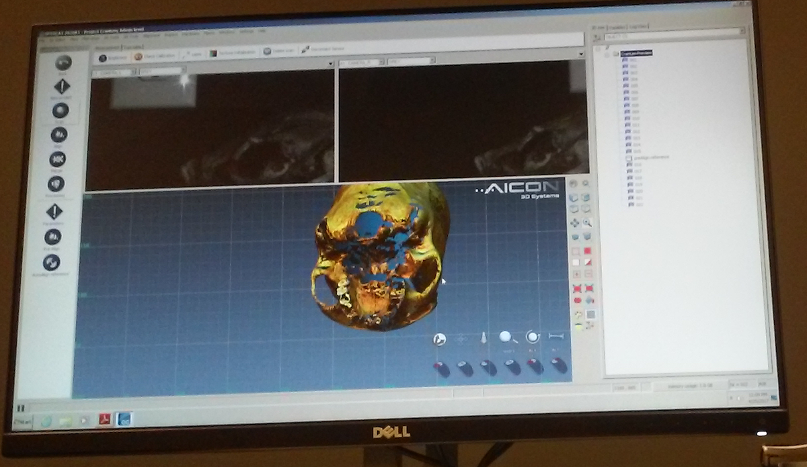Image resolution: width=807 pixels, height=467 pixels.
Task: Click the gray square icon near the 3D toolbar bottom
Action: click(590, 314)
